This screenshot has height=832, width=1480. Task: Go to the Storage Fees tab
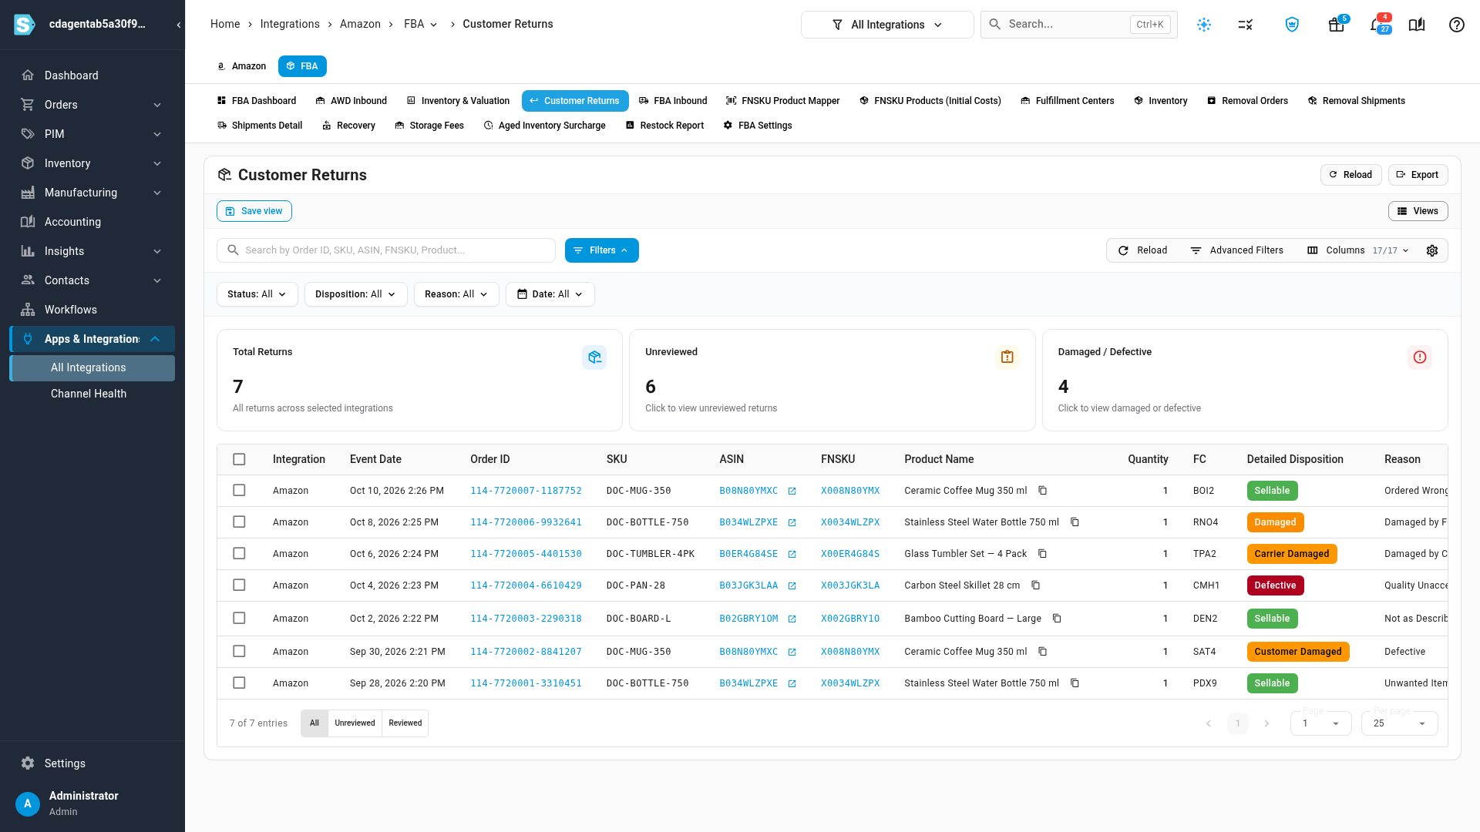point(429,126)
